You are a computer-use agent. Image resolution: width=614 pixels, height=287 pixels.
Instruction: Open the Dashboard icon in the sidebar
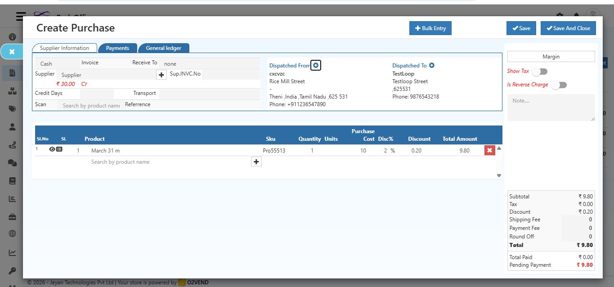12,36
